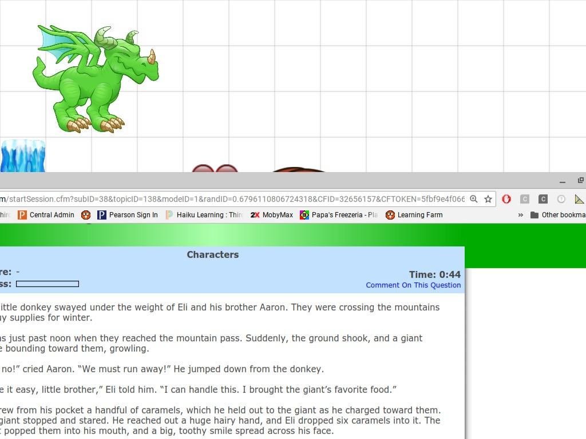
Task: Click the blue ice block tile
Action: [23, 155]
